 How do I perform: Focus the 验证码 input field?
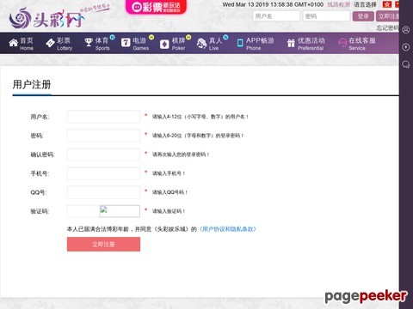(x=83, y=211)
